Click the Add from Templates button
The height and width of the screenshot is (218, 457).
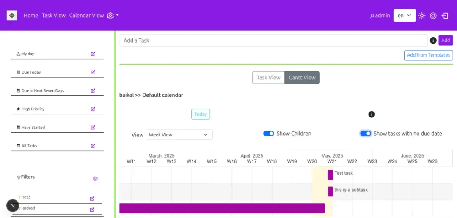pos(428,55)
